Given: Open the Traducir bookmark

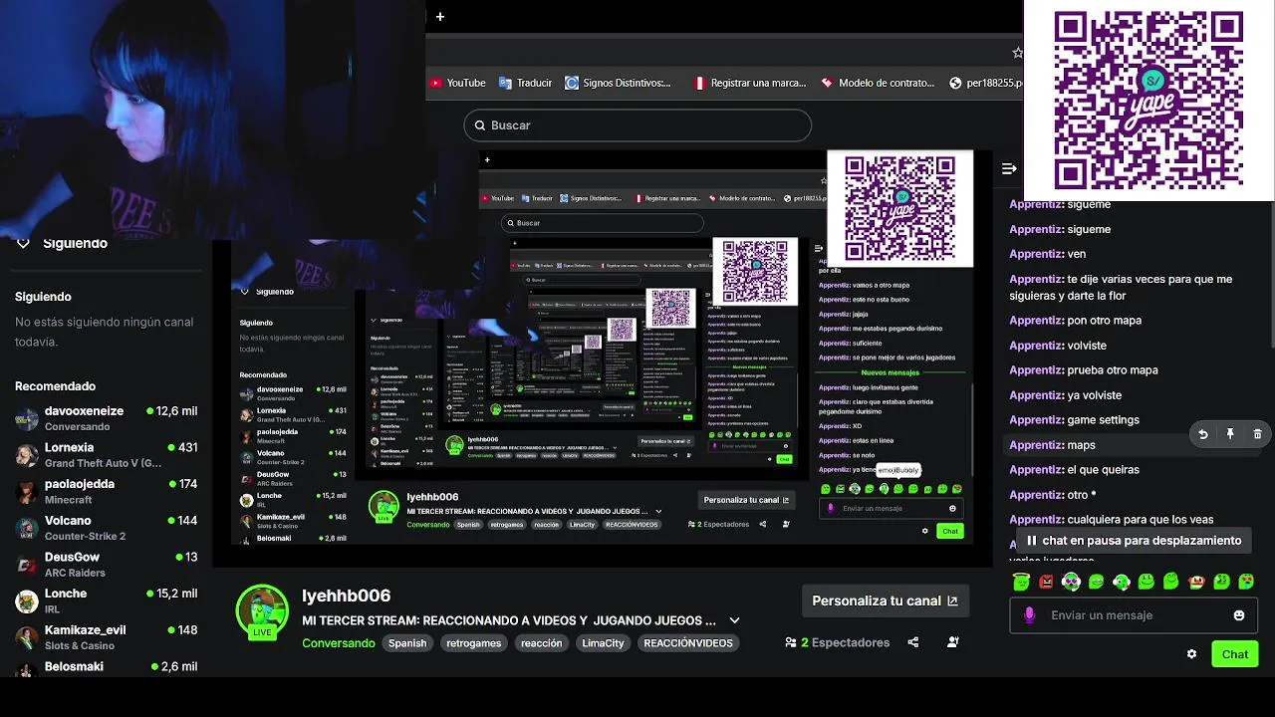Looking at the screenshot, I should click(x=525, y=83).
